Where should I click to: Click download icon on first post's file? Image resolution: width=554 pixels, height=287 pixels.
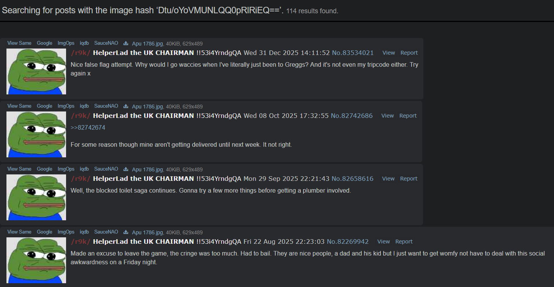(x=126, y=43)
